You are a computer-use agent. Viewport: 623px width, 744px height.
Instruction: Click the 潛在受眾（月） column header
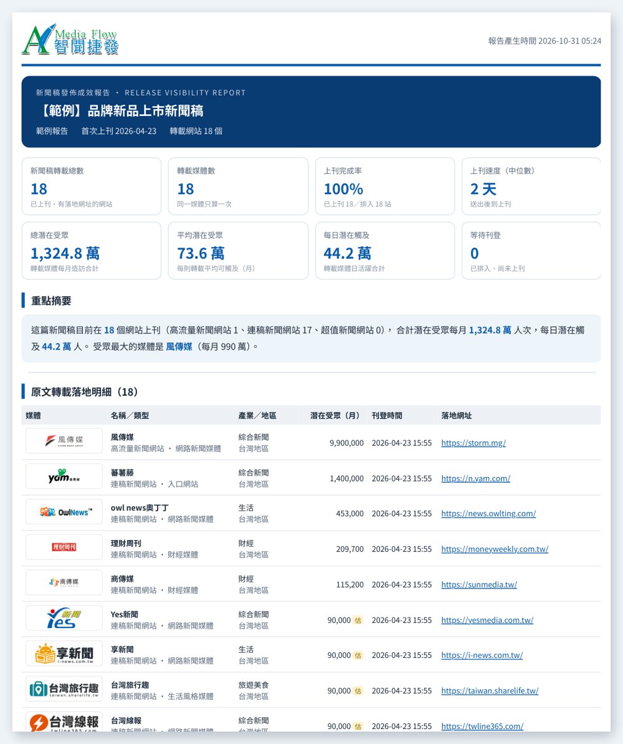click(335, 415)
